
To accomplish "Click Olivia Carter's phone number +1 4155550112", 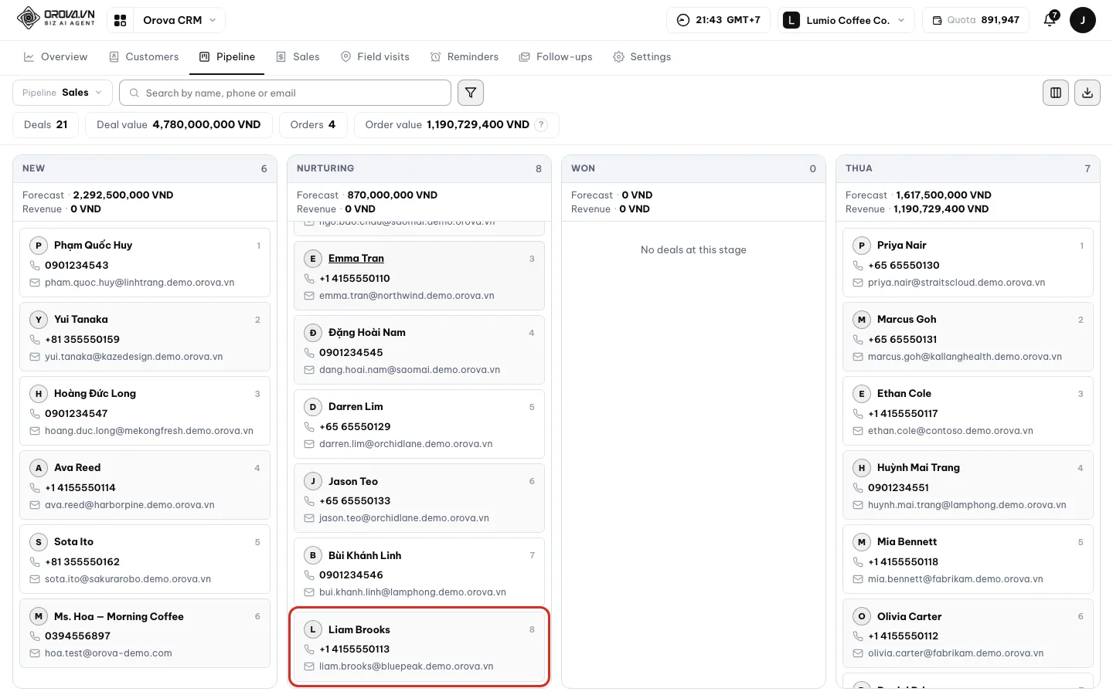I will [903, 636].
